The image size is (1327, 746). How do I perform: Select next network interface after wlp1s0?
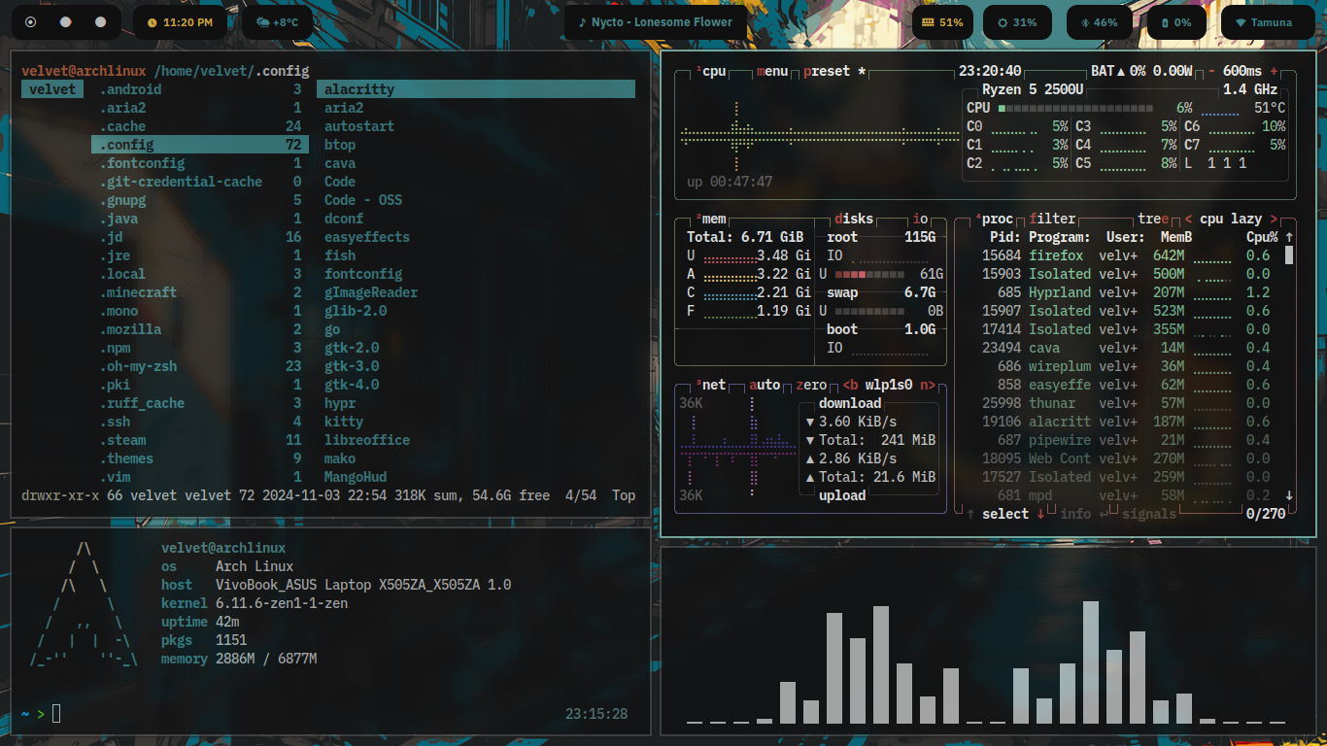(927, 385)
